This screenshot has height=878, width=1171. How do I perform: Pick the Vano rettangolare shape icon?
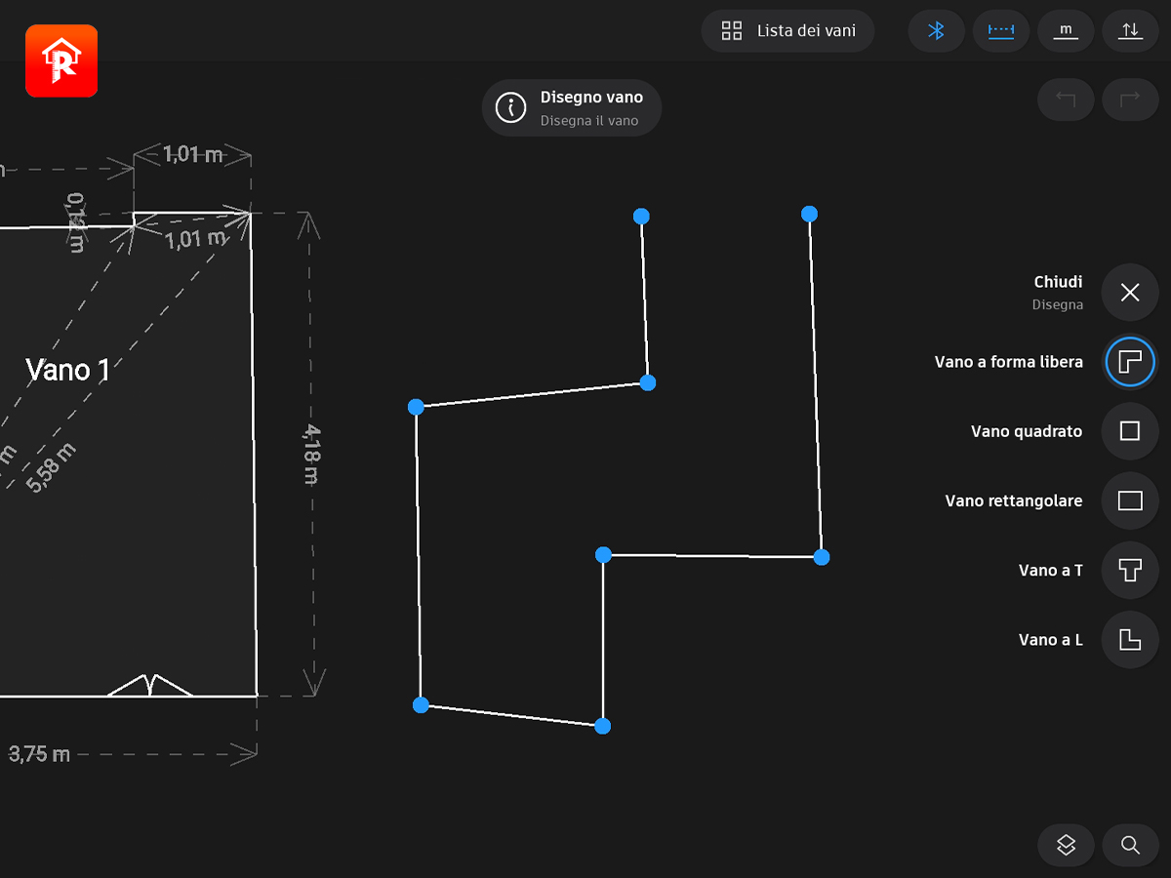point(1130,500)
